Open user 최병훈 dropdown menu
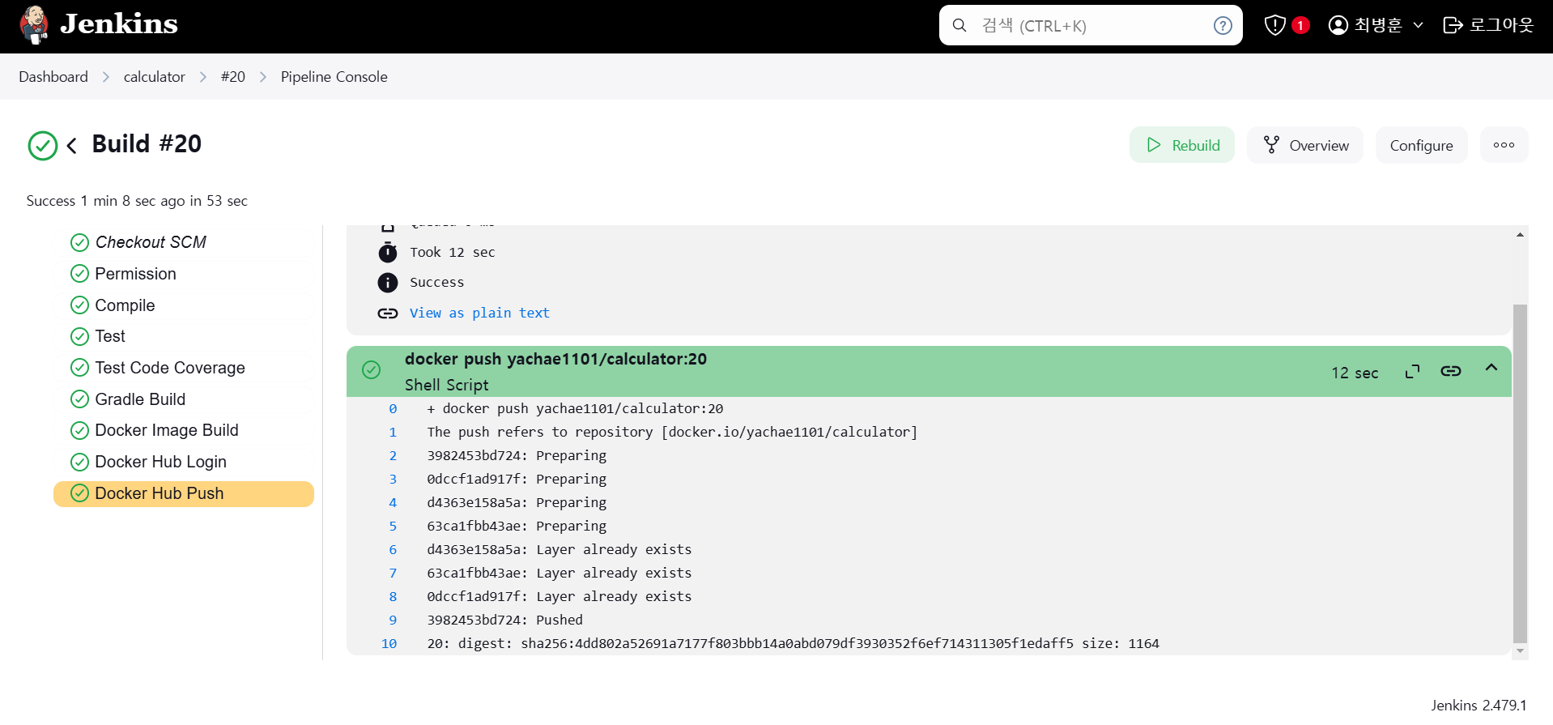1553x725 pixels. click(x=1419, y=26)
